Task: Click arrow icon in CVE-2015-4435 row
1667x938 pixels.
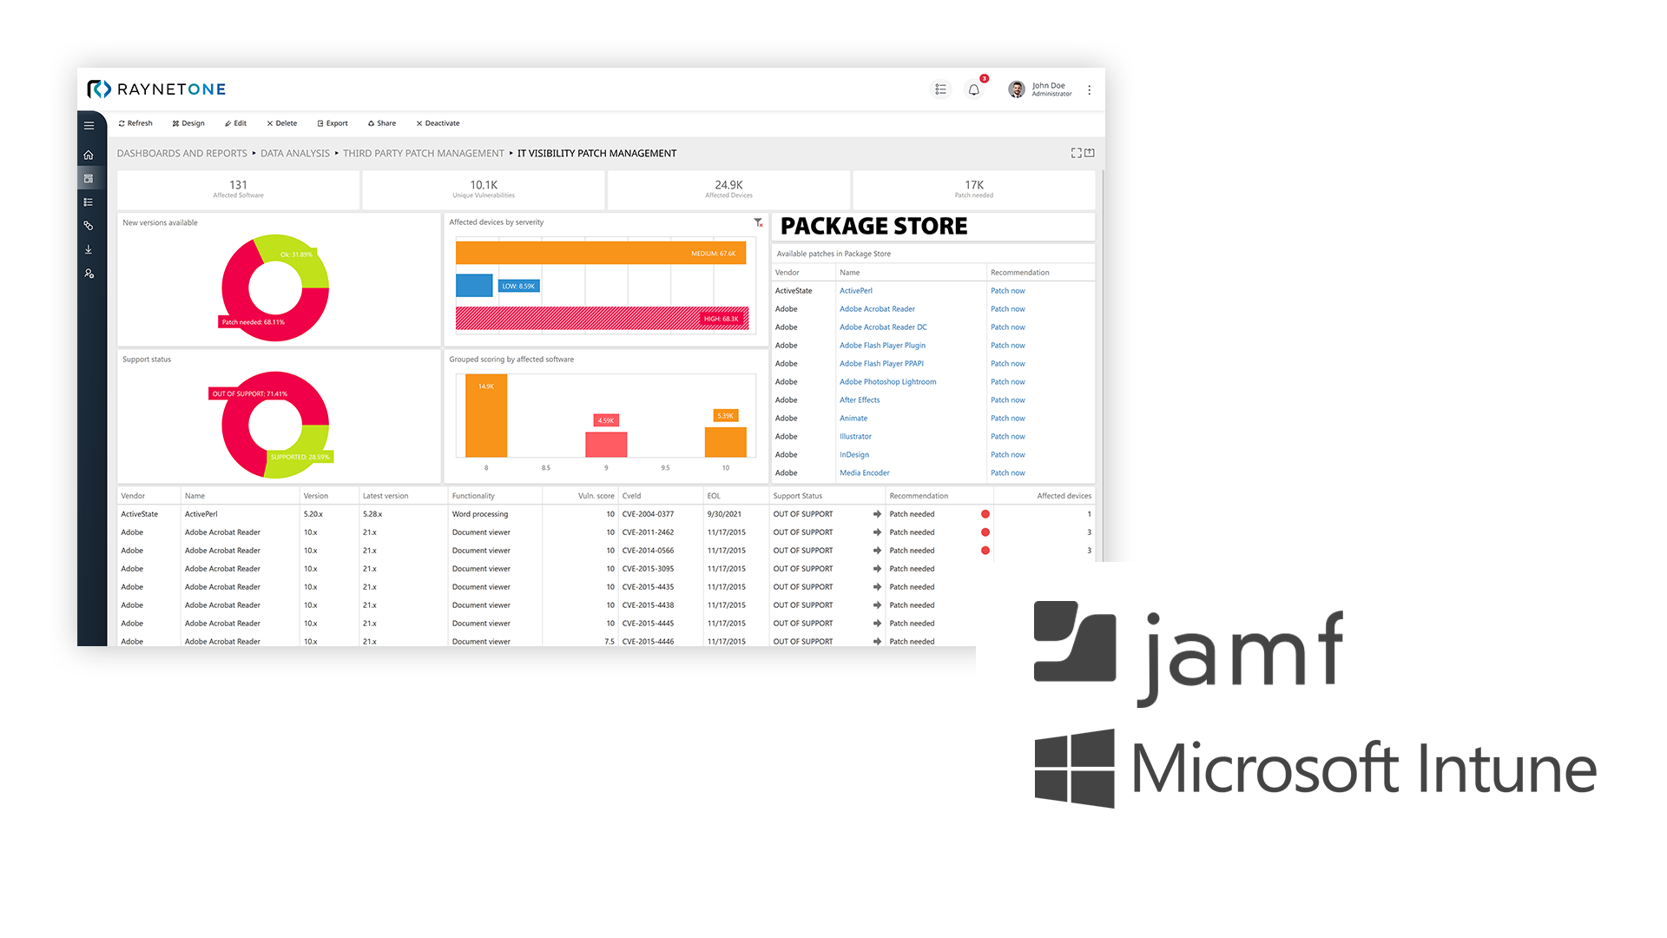Action: [x=877, y=587]
